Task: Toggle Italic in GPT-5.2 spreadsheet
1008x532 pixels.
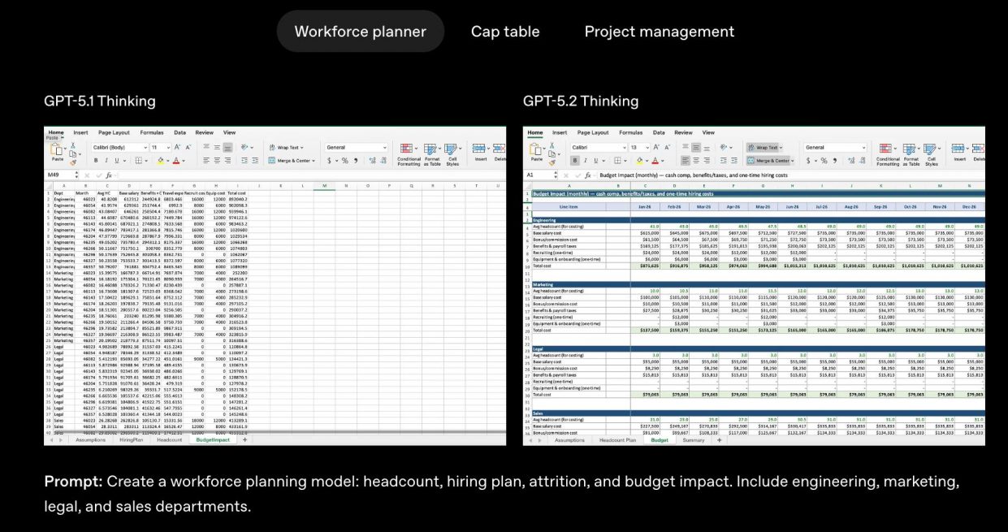Action: coord(586,160)
